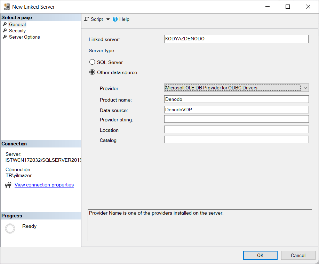319x264 pixels.
Task: Click the 'Linked server:' label
Action: 104,39
